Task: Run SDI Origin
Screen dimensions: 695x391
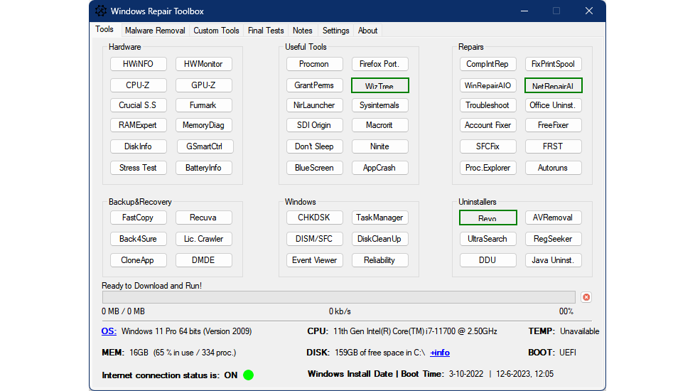Action: click(x=314, y=125)
